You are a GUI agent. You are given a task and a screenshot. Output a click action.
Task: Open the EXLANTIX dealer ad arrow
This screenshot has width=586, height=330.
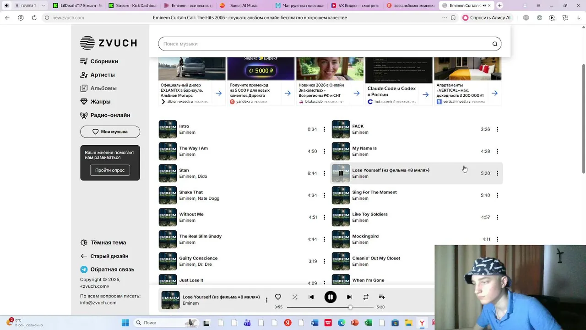pyautogui.click(x=219, y=93)
